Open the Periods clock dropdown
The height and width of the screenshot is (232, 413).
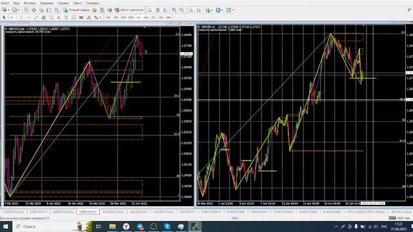tap(219, 10)
